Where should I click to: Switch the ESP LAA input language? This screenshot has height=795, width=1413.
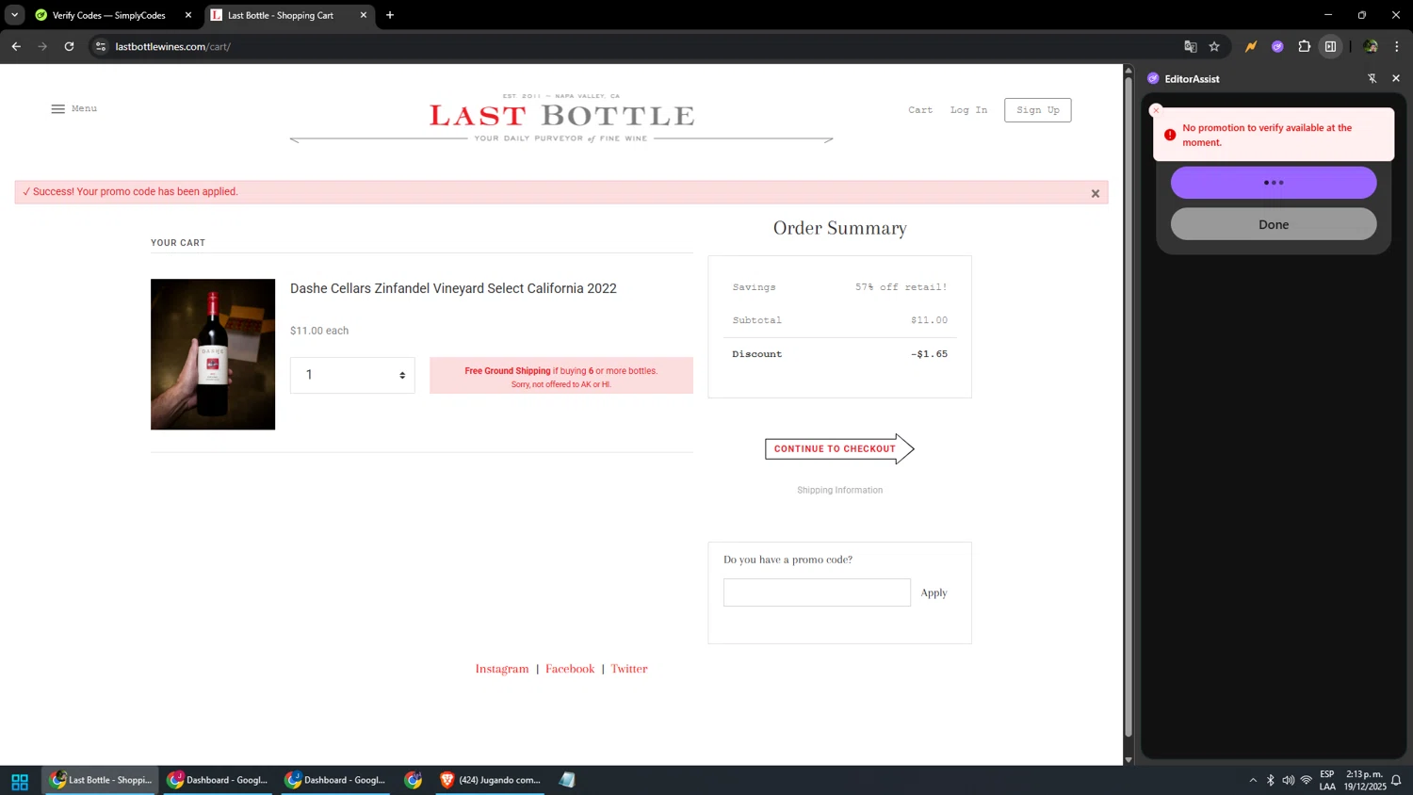coord(1327,780)
